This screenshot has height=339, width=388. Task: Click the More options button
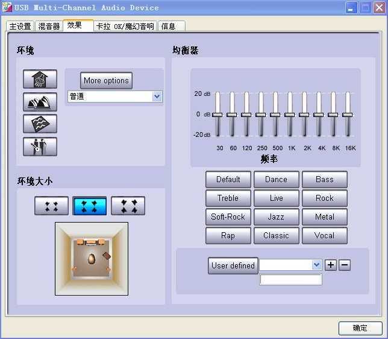(106, 81)
